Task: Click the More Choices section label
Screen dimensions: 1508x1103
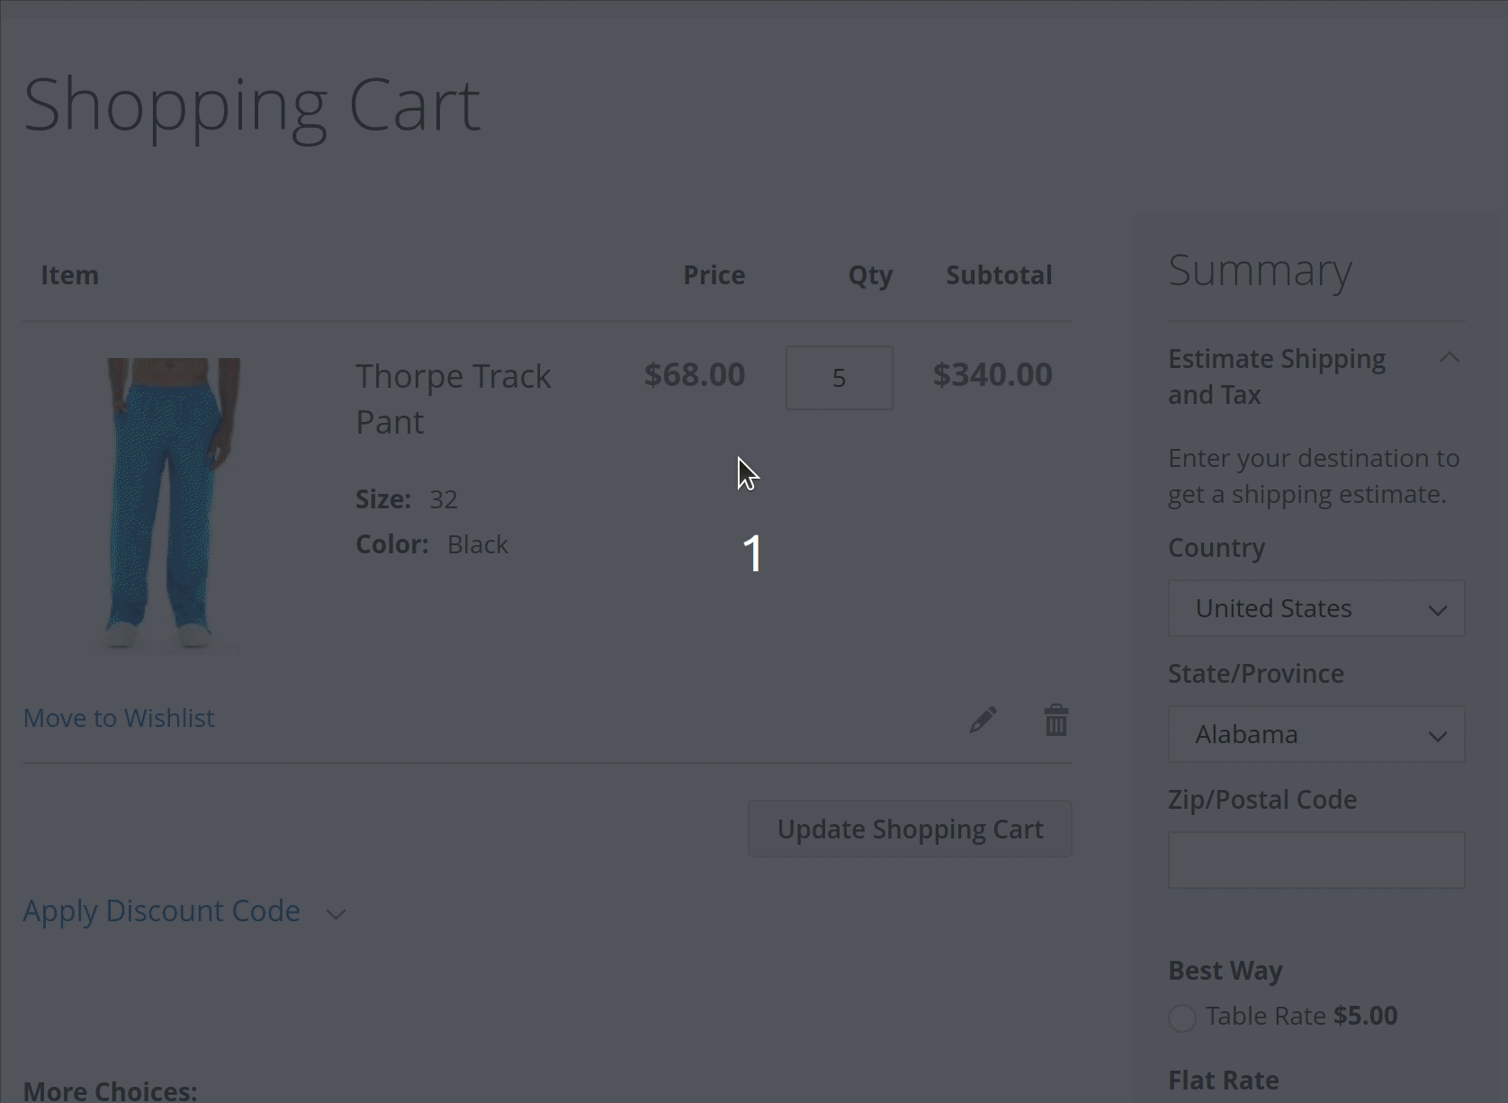Action: click(x=108, y=1090)
